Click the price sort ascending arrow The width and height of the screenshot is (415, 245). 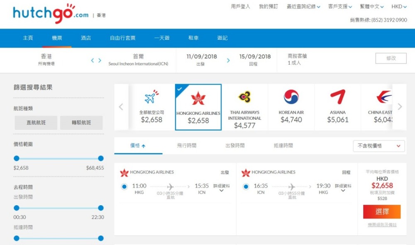pyautogui.click(x=144, y=146)
